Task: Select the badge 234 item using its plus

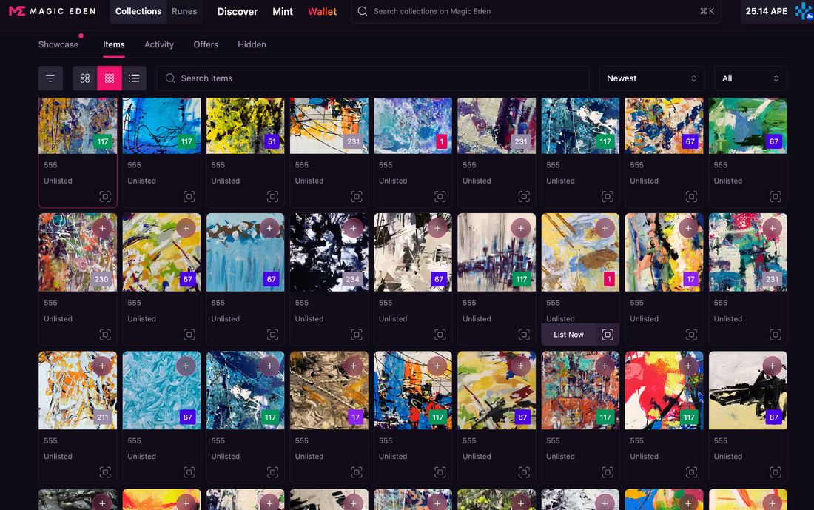Action: [x=353, y=228]
